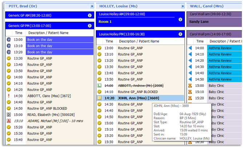Click the @ icon on the 13:00 Book on the day slot

click(x=9, y=40)
